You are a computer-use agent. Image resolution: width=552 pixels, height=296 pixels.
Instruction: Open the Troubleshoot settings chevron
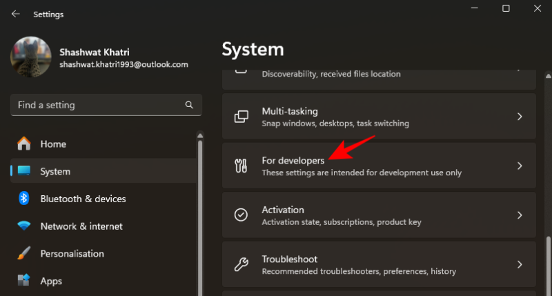[520, 264]
